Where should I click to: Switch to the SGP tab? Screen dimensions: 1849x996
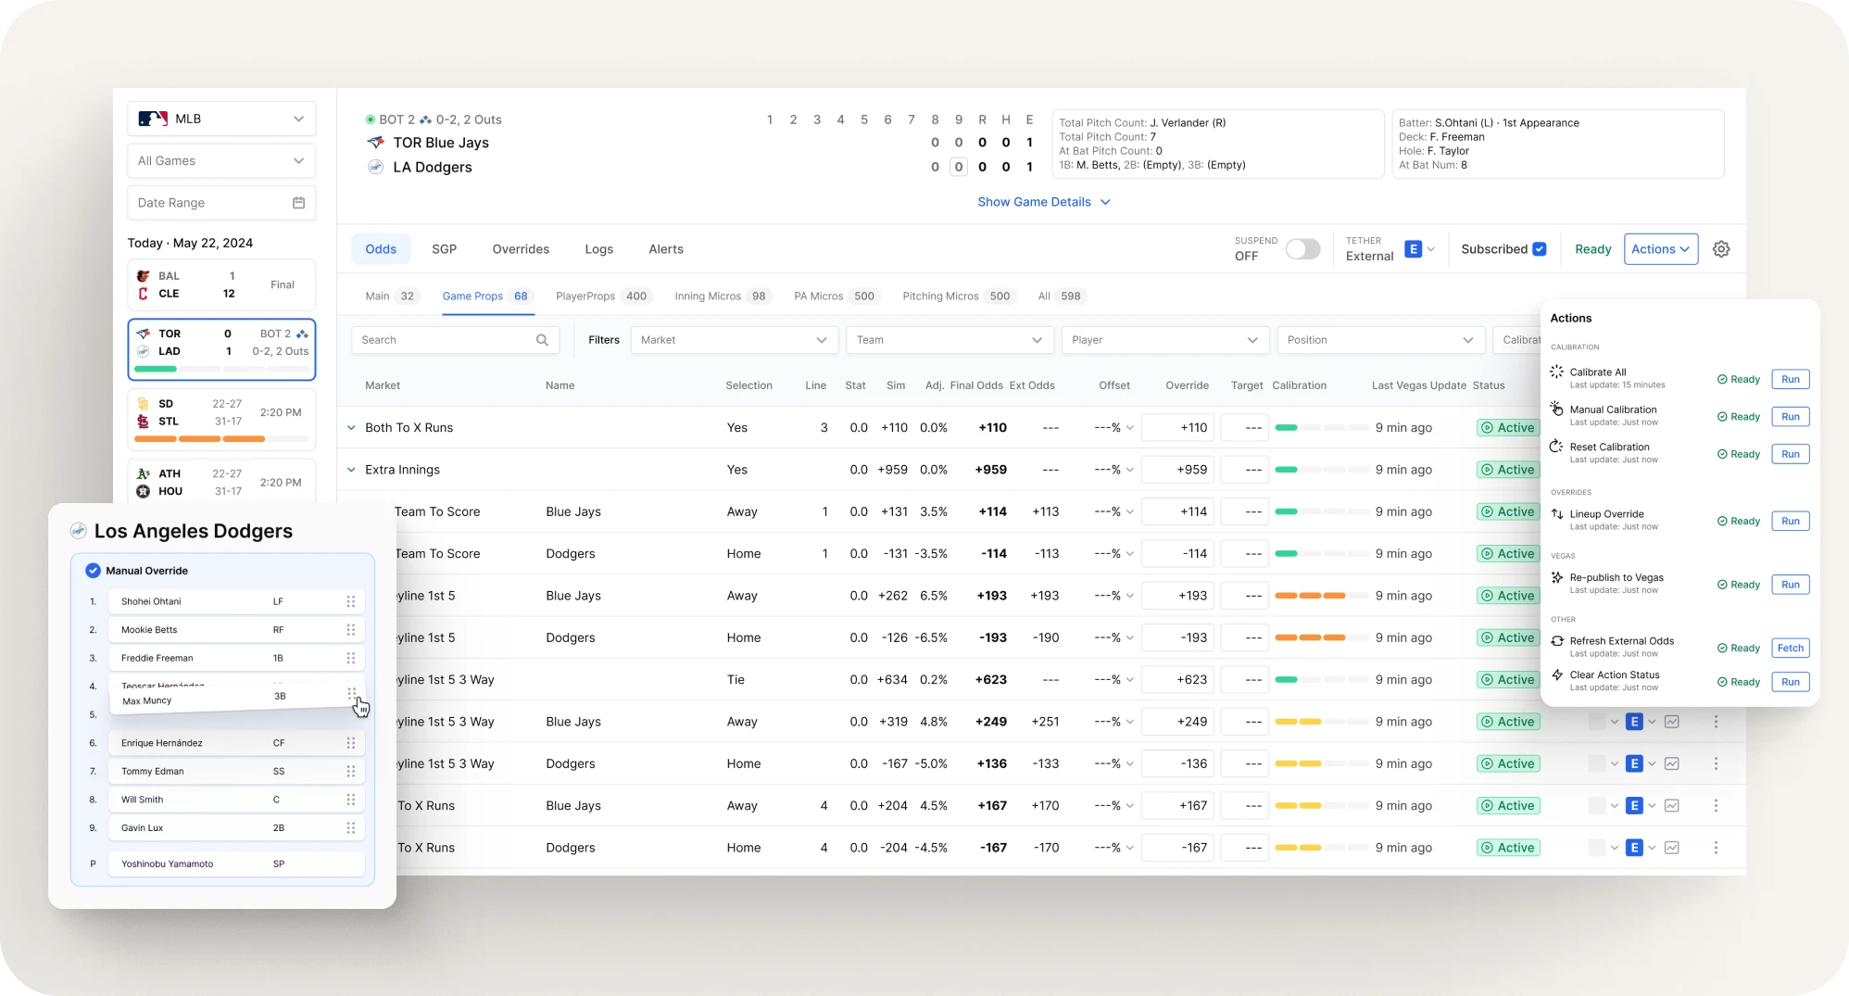coord(445,249)
